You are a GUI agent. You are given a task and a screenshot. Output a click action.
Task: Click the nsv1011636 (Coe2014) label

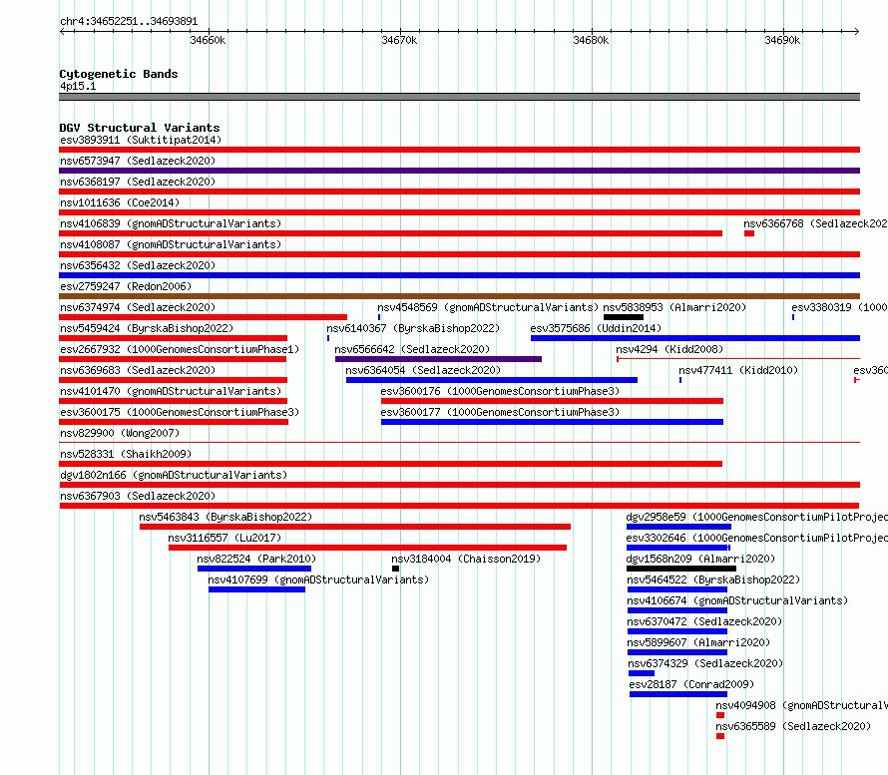pyautogui.click(x=120, y=202)
